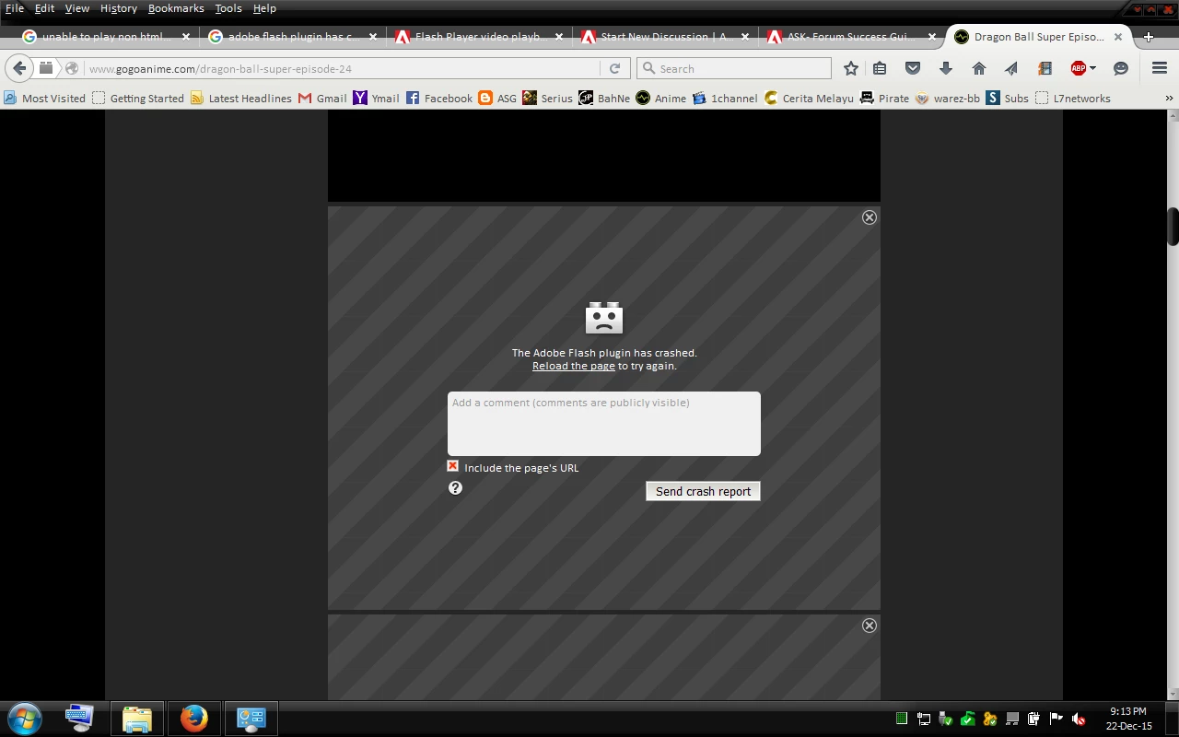
Task: Click the crash report help question mark
Action: click(455, 488)
